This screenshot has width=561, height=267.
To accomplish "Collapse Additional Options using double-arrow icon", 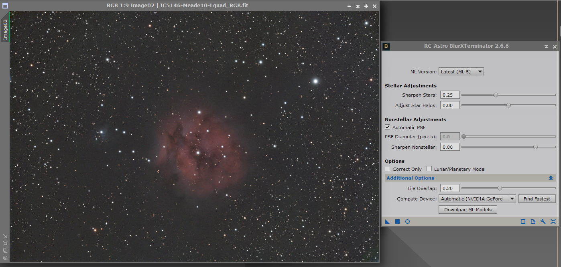I will (551, 178).
